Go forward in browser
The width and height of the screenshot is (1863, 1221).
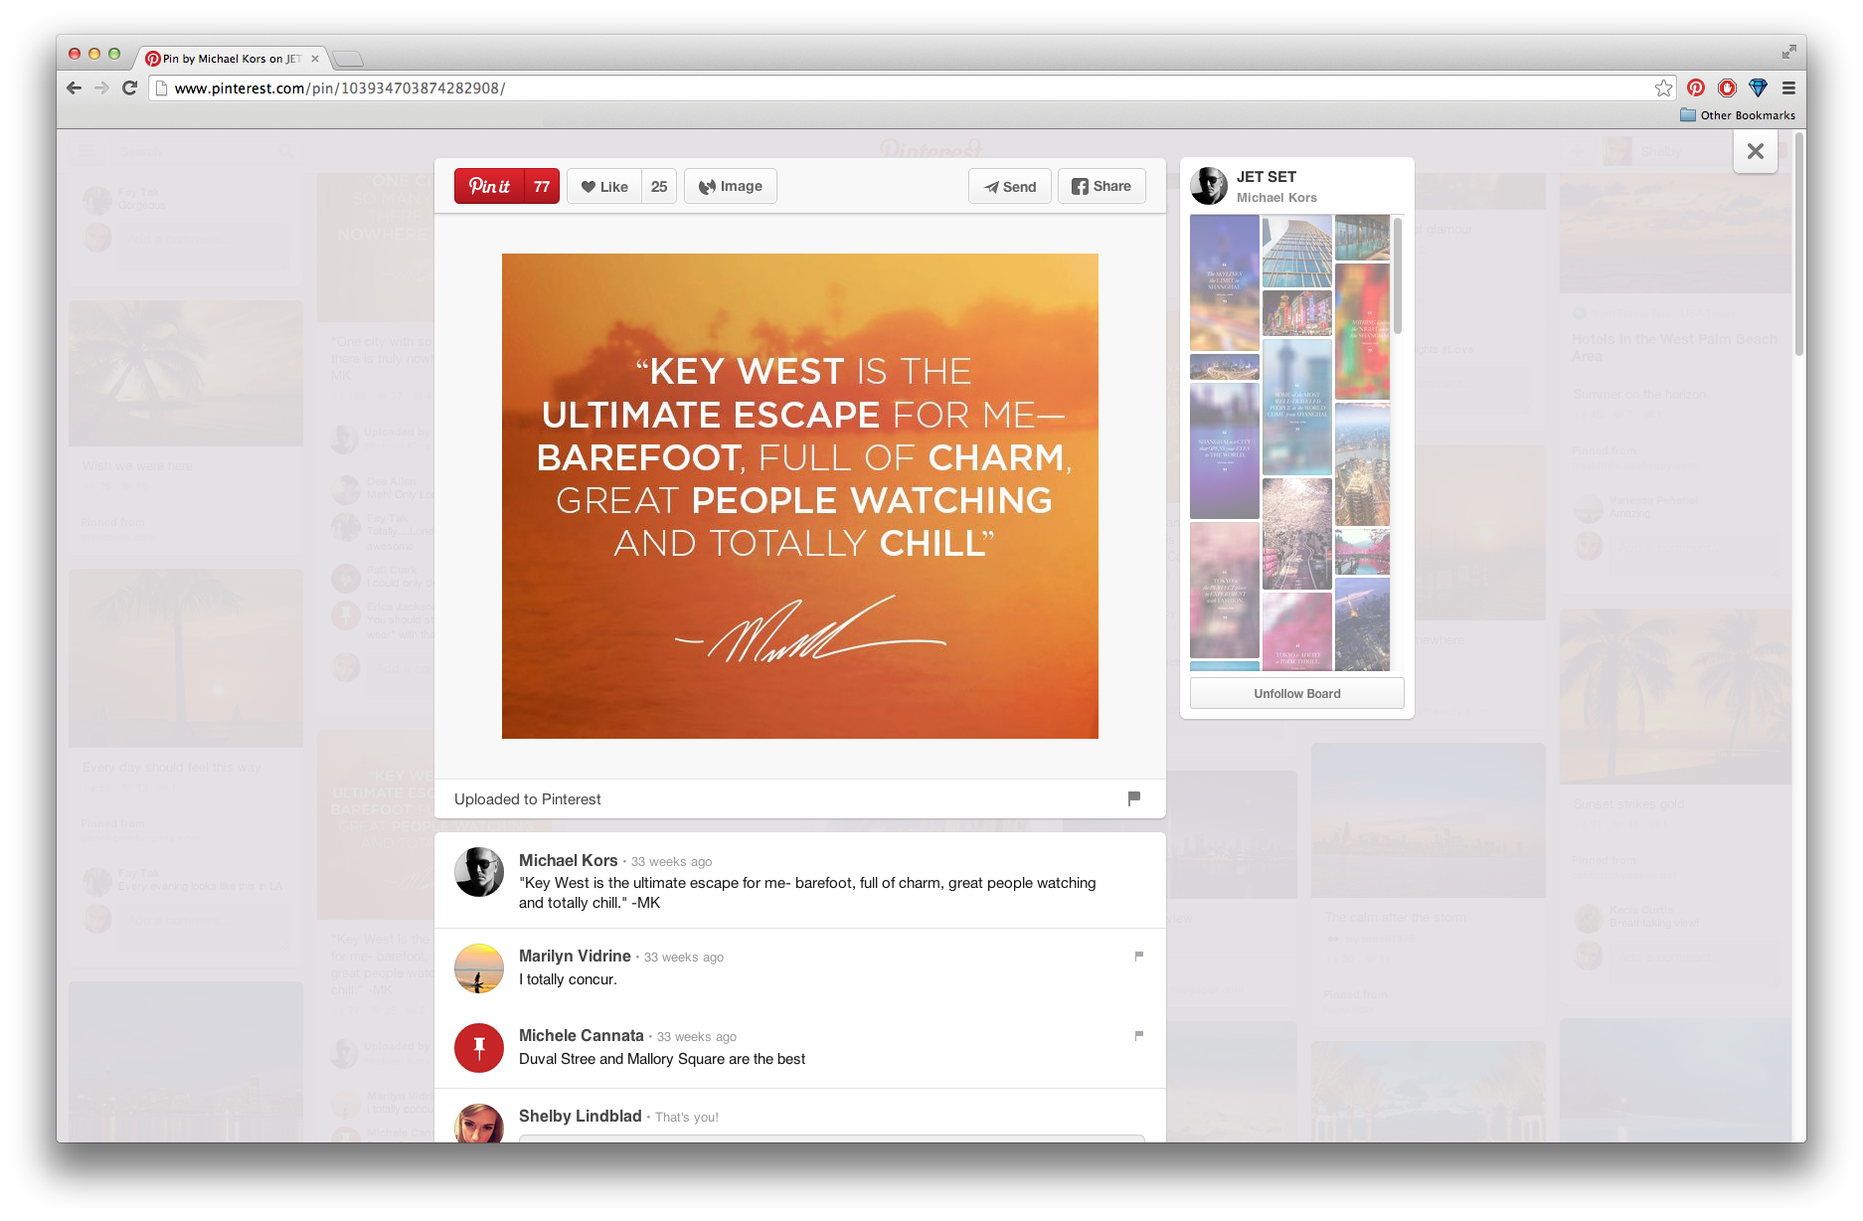click(101, 87)
